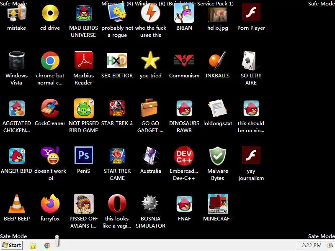Viewport: 335px width, 251px height.
Task: Open the "yay journalism" Flash icon
Action: (251, 155)
